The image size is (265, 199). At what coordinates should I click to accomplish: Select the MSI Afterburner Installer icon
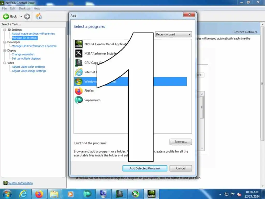tap(79, 53)
